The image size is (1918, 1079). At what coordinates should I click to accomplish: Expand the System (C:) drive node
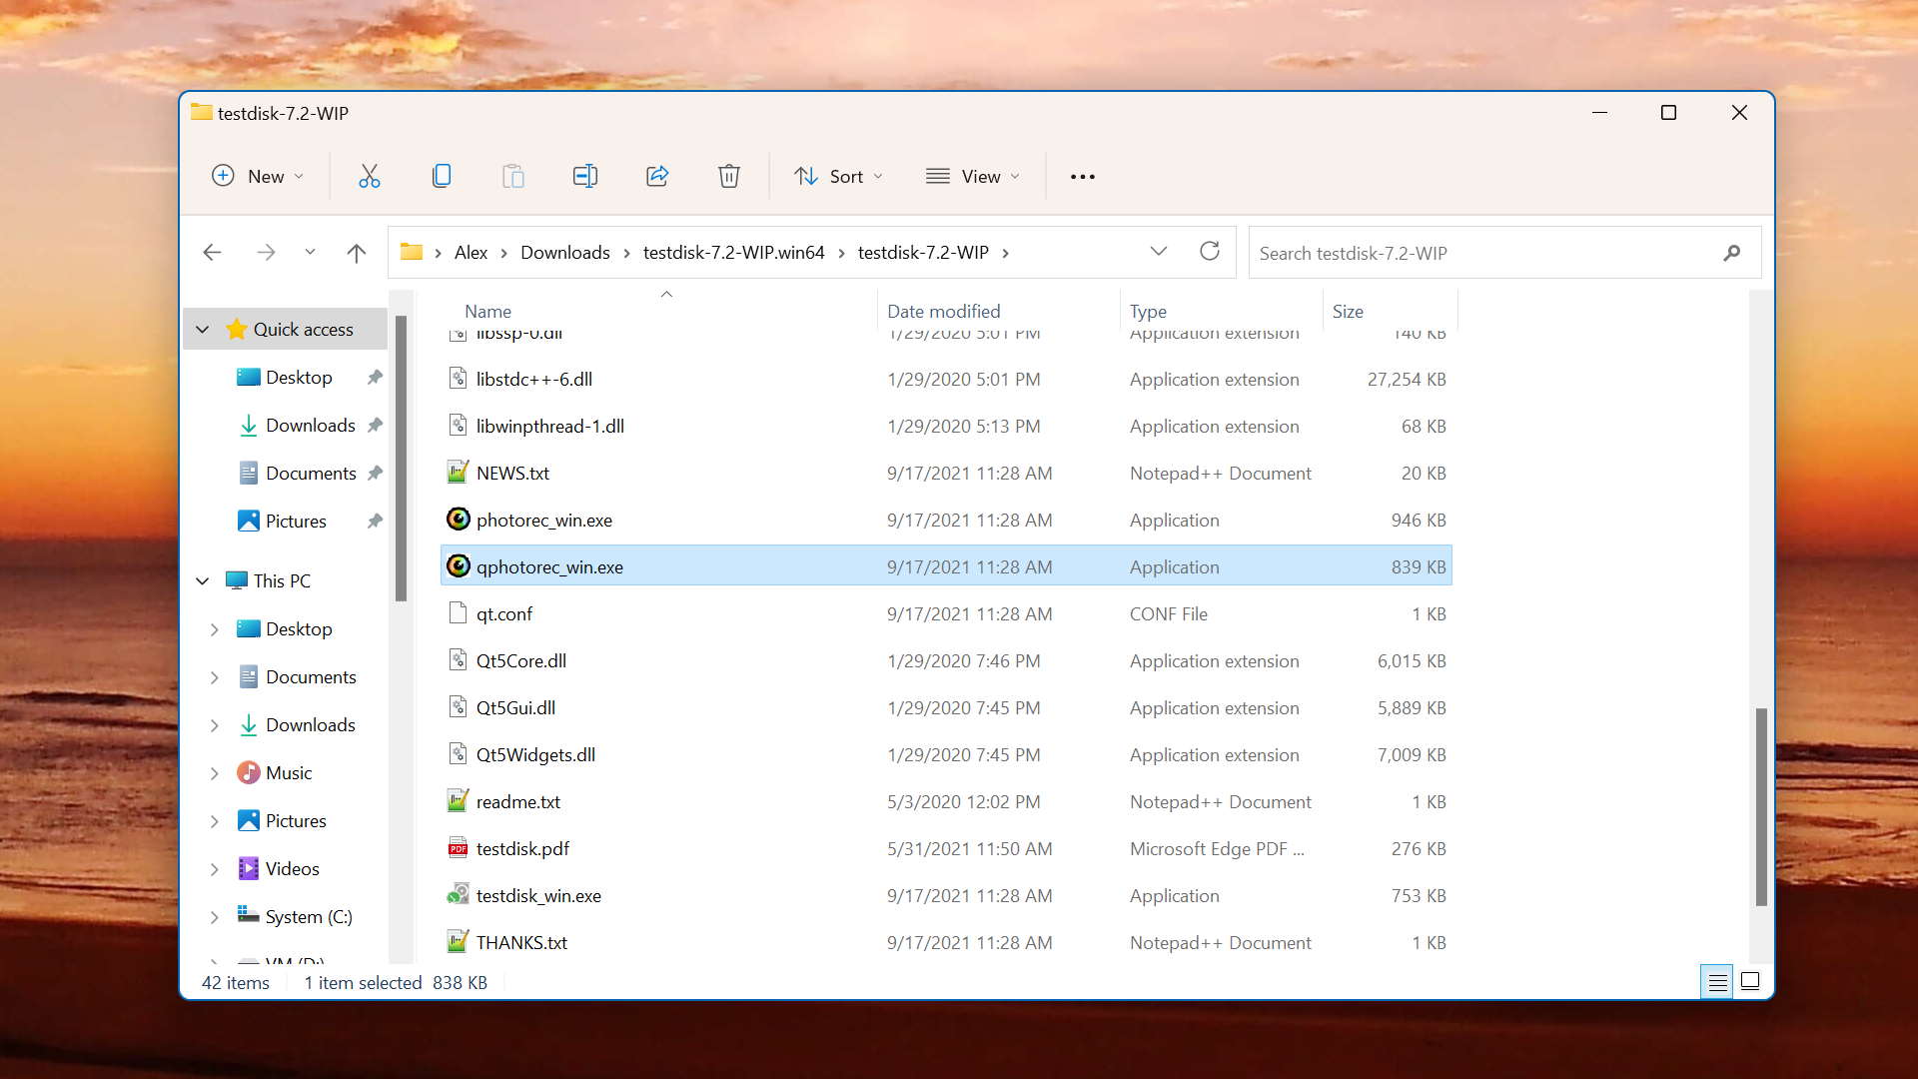coord(214,917)
